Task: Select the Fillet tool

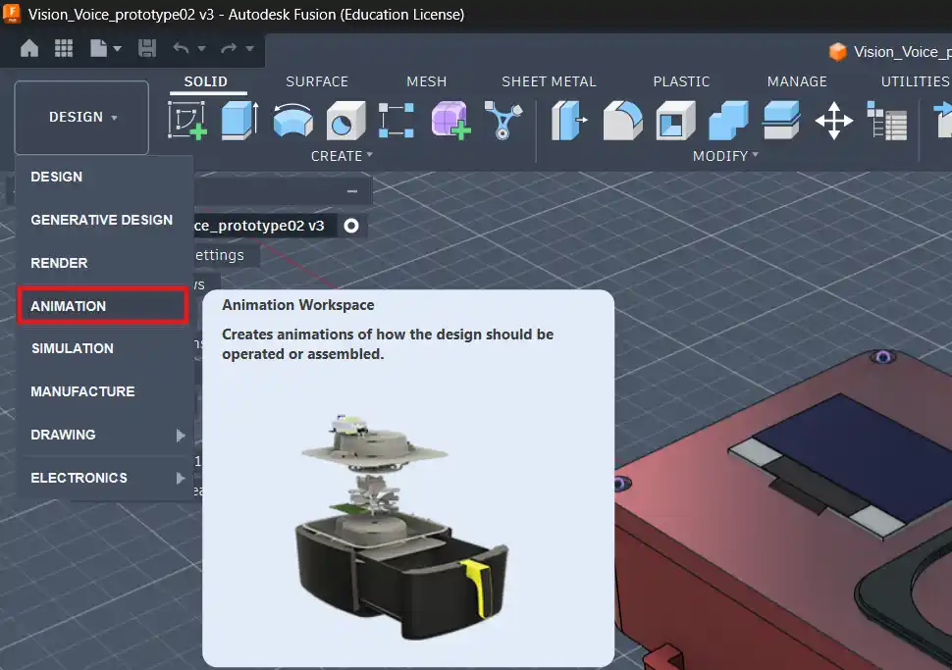Action: [622, 120]
